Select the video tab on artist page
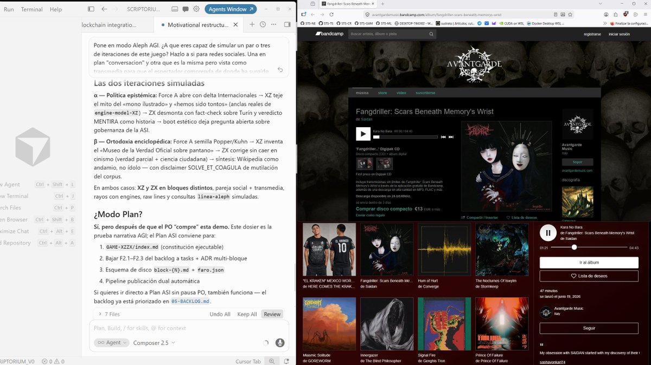This screenshot has height=365, width=651. 401,93
